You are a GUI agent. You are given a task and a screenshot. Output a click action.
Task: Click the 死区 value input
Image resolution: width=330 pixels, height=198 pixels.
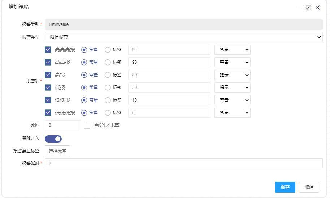(62, 125)
